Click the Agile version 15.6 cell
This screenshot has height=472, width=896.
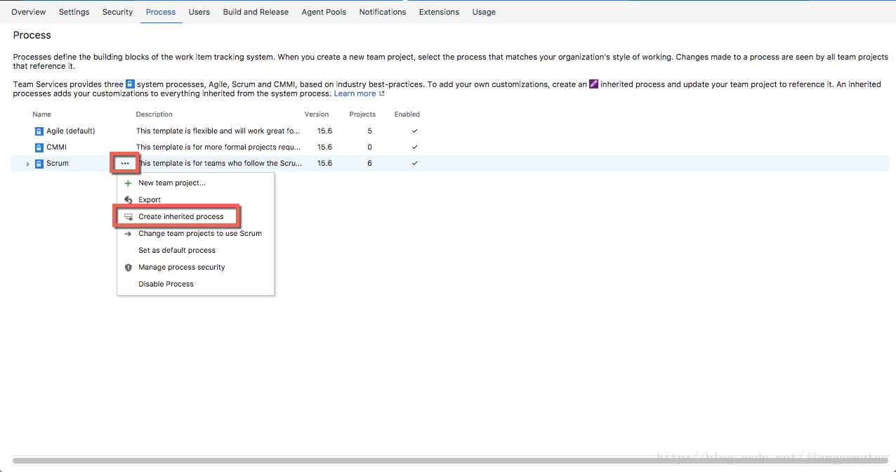pos(324,131)
